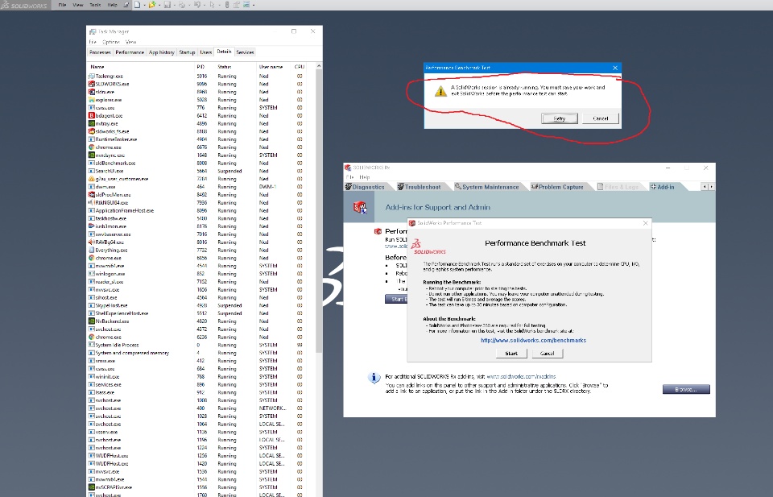Select the sldBenchmark.exe row in Task Manager
The height and width of the screenshot is (497, 773).
click(x=201, y=163)
